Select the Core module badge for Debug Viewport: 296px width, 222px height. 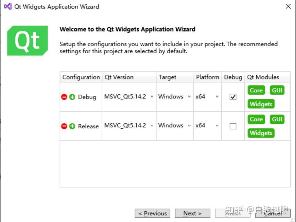[256, 90]
